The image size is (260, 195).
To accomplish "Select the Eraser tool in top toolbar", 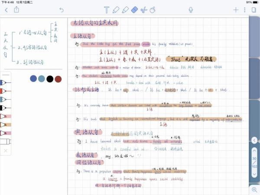I will 134,10.
